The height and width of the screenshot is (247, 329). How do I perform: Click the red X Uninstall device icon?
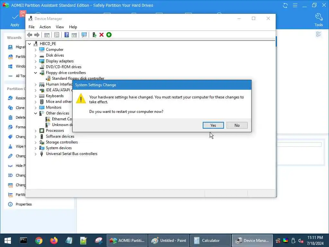[x=101, y=35]
